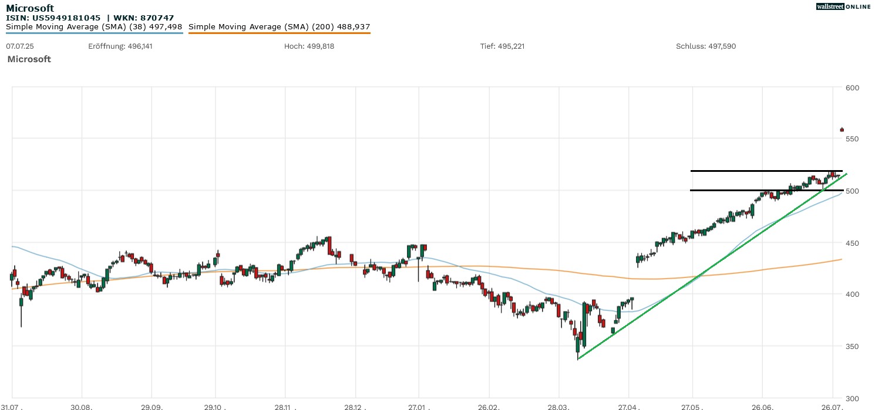Click the blue SMA 38 legend underline

pos(94,33)
